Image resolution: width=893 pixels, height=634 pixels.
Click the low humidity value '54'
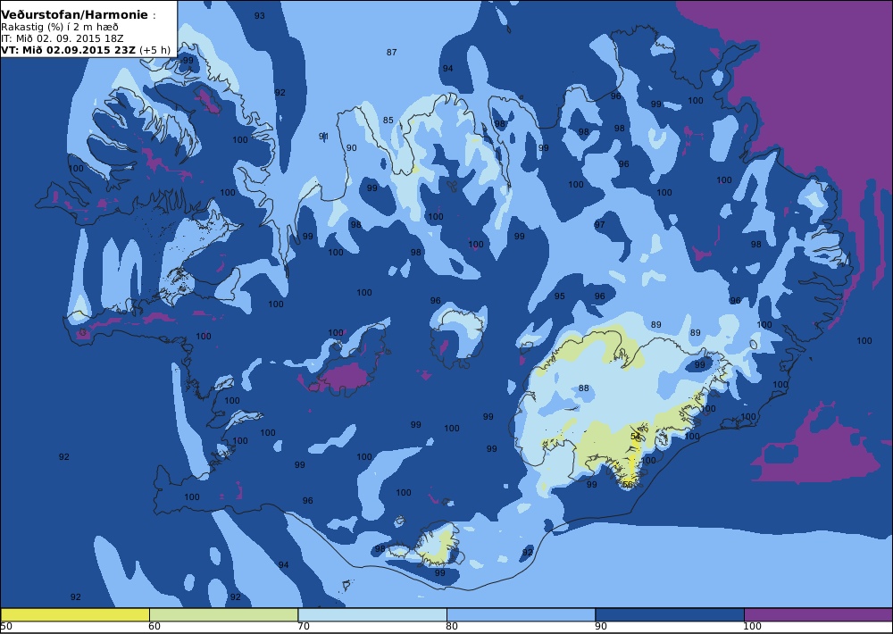(x=636, y=437)
